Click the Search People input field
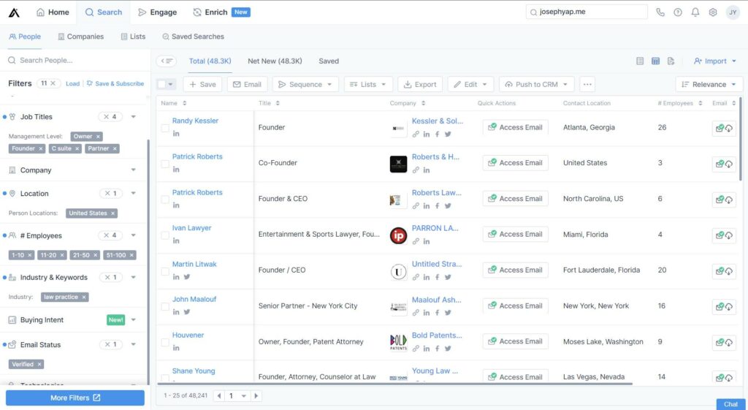The image size is (748, 410). (x=75, y=60)
